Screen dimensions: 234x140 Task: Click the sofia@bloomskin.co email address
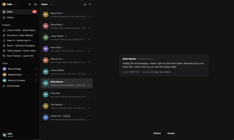pos(146,59)
